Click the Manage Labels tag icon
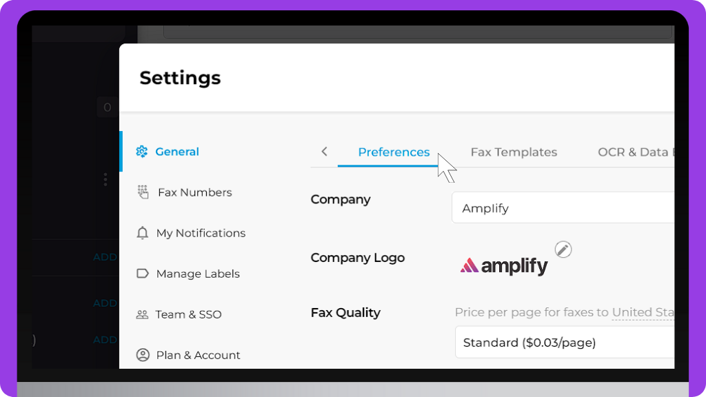 (x=143, y=274)
